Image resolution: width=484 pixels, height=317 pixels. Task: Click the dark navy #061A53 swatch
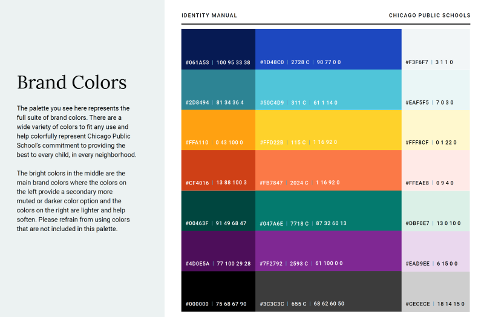click(x=218, y=49)
